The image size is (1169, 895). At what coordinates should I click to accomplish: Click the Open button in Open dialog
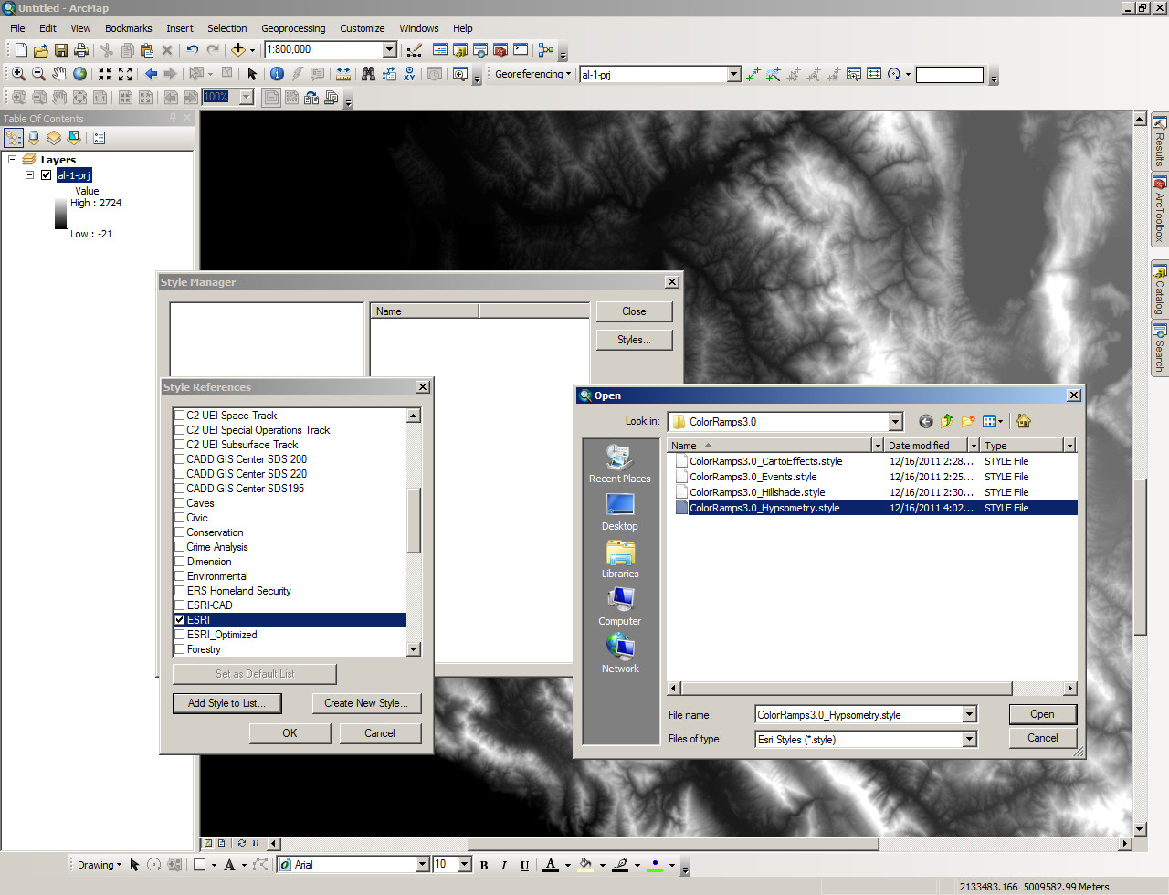[x=1043, y=714]
